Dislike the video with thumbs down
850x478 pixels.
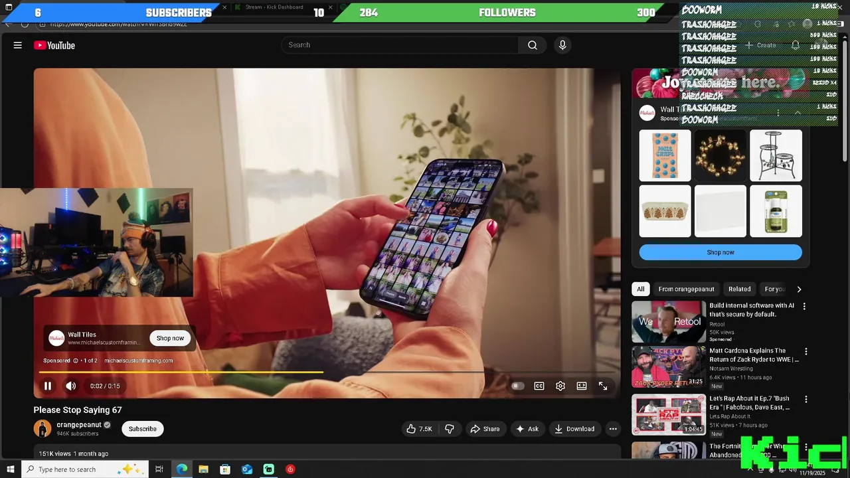(x=450, y=429)
